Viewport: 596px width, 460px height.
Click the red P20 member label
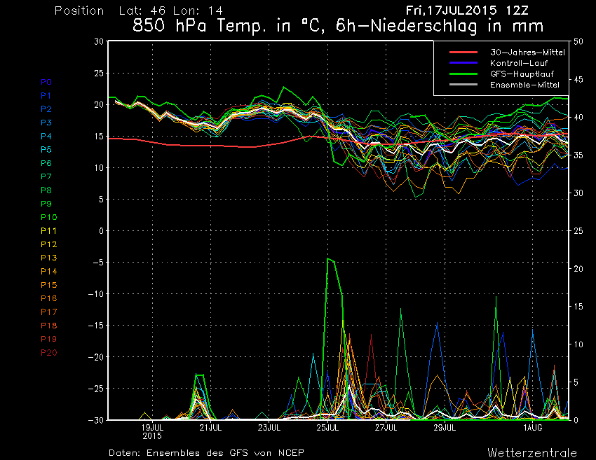point(48,353)
